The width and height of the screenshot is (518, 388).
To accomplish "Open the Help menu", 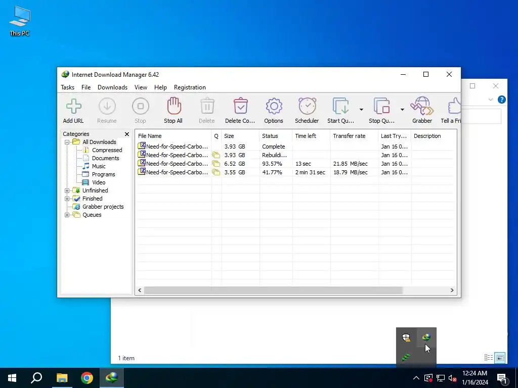I will pos(160,87).
